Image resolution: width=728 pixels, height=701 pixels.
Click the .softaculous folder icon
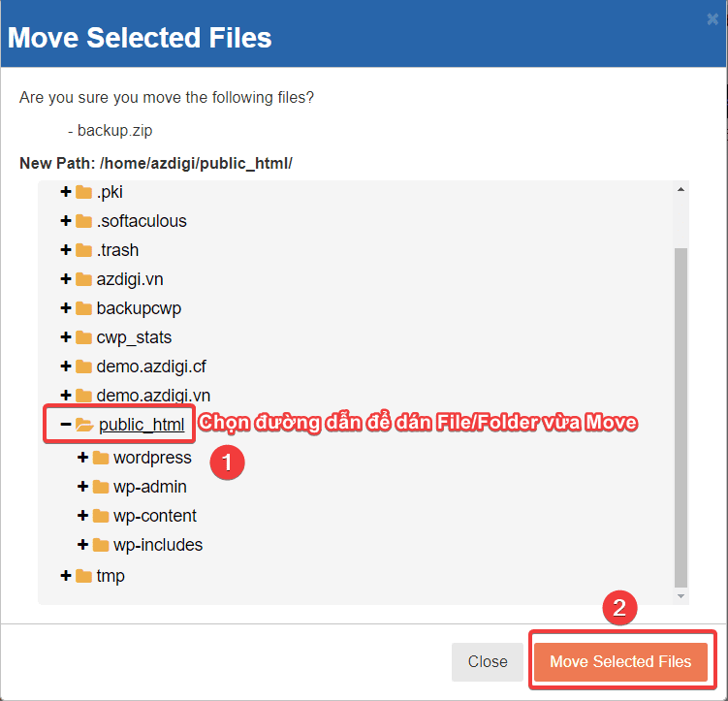(x=83, y=221)
